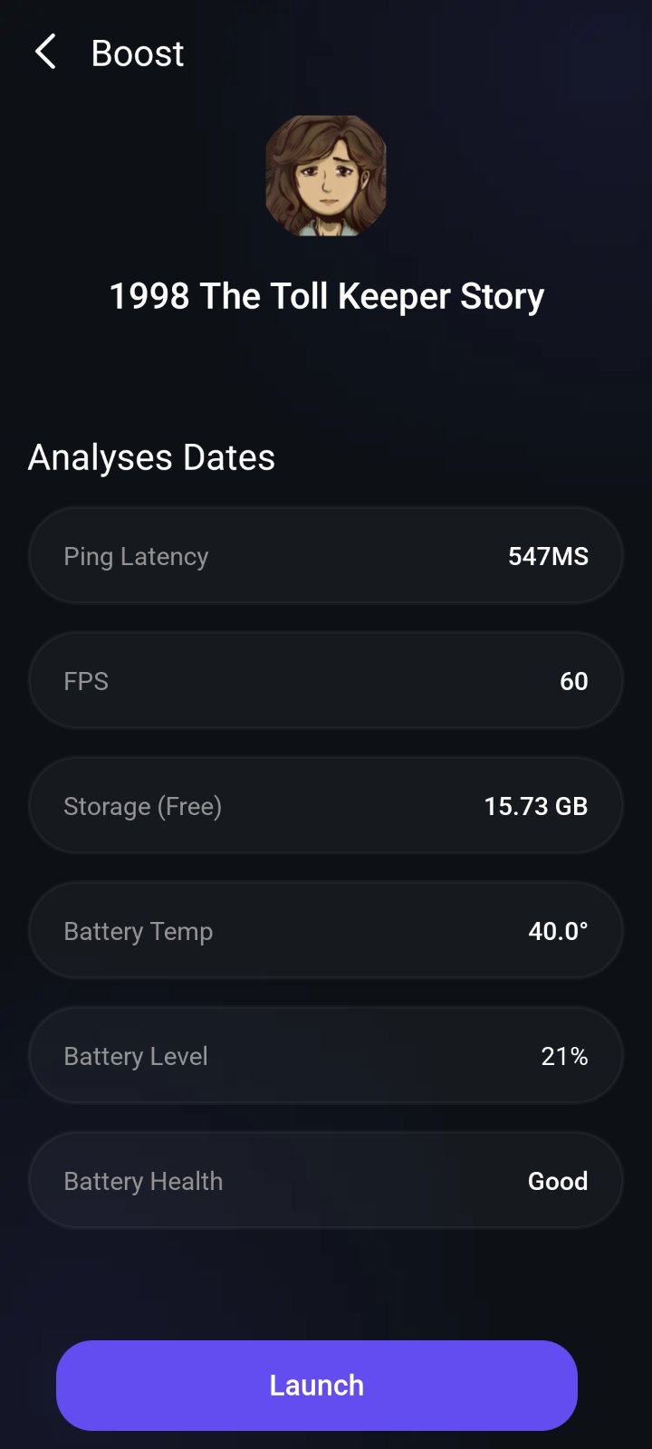Tap the Battery Temp row

[326, 931]
